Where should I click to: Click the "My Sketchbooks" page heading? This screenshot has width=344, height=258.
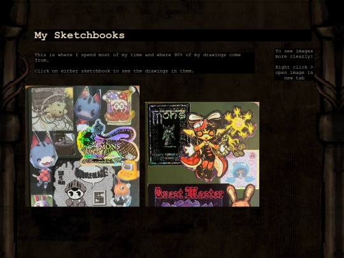[80, 35]
